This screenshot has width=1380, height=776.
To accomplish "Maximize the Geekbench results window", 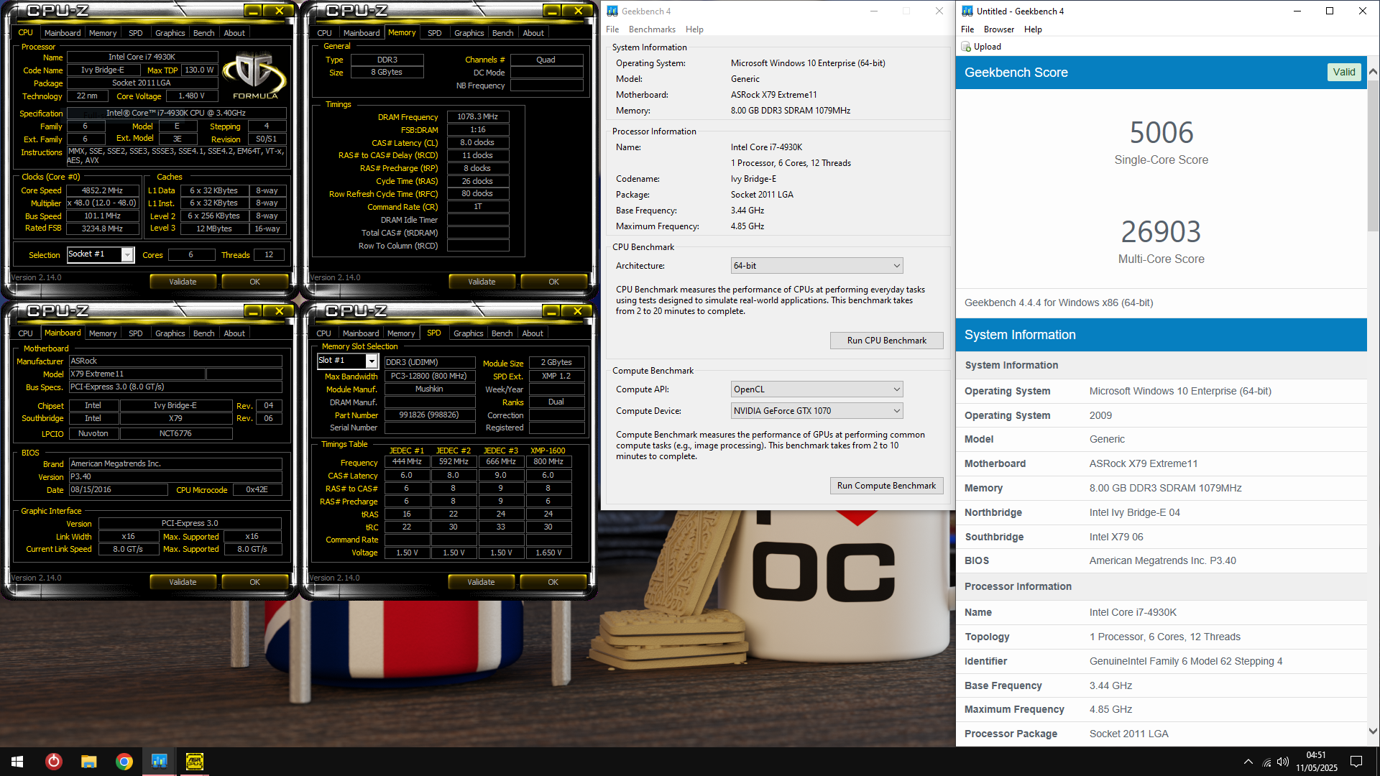I will pyautogui.click(x=1330, y=11).
